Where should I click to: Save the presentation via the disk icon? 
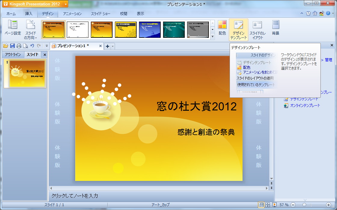[12, 46]
